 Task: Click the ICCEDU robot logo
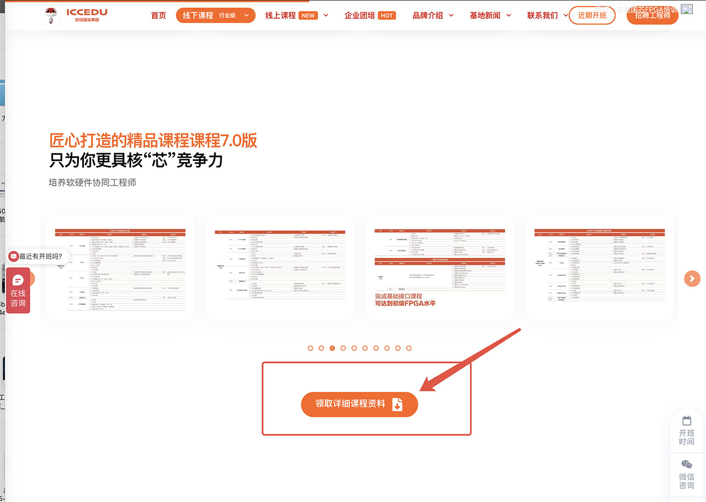[x=51, y=15]
